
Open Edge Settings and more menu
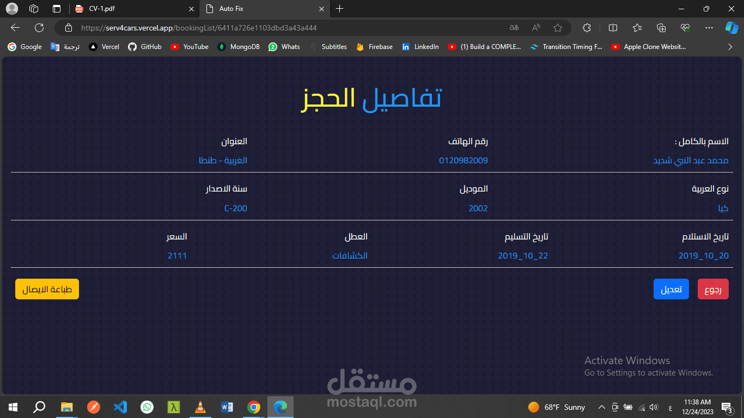709,28
